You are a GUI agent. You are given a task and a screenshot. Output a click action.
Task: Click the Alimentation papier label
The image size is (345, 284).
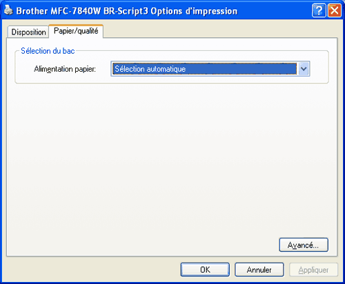pos(65,69)
